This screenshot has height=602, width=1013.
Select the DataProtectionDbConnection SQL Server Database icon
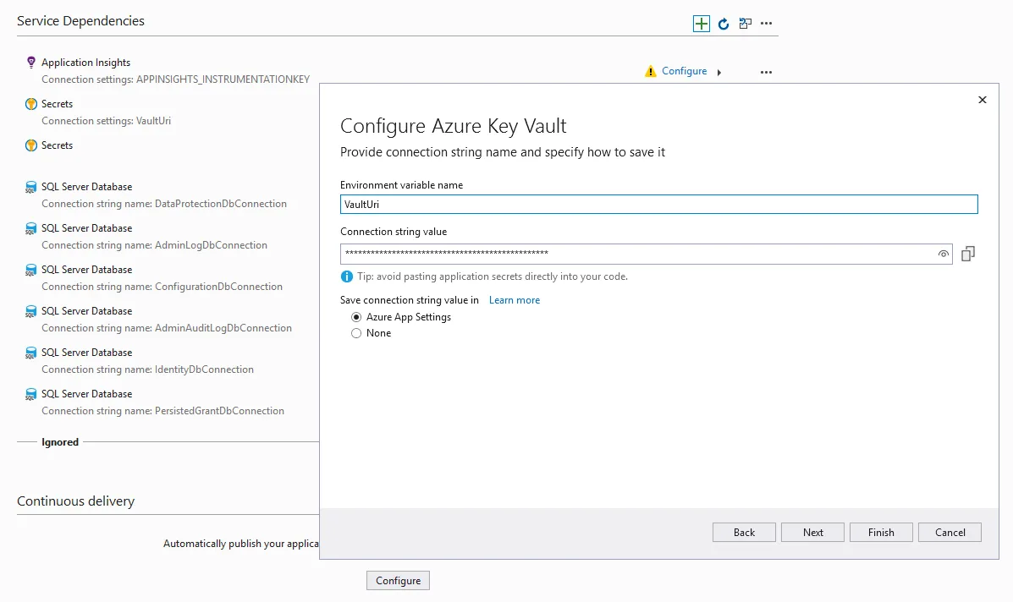(31, 188)
